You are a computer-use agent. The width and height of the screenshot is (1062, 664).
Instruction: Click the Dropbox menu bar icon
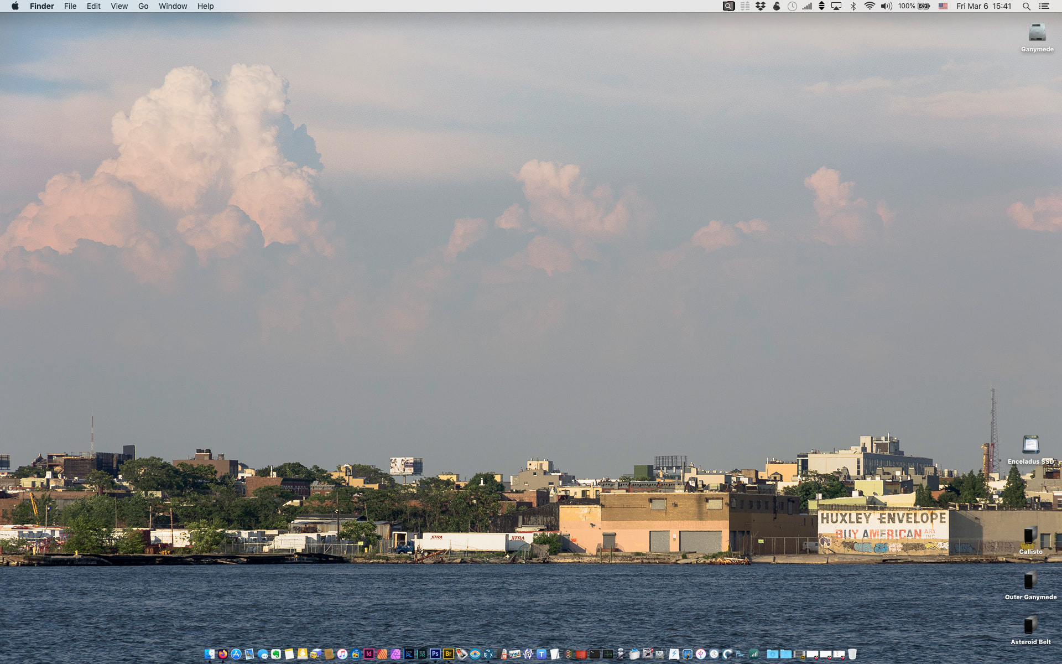pos(761,6)
